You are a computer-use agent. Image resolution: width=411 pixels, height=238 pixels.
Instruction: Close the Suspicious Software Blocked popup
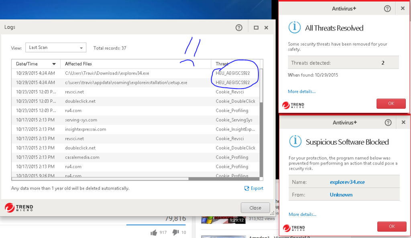point(403,122)
